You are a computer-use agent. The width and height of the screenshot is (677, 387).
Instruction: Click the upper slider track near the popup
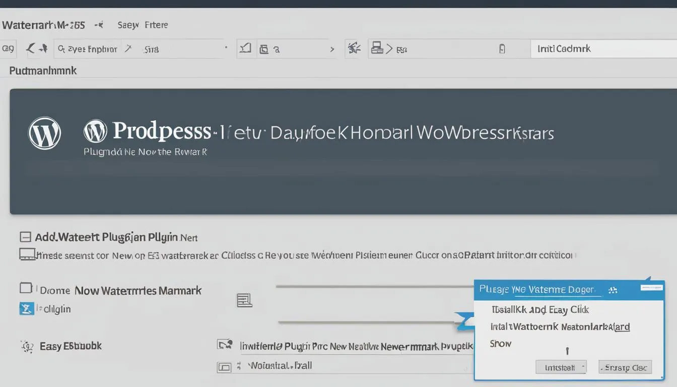[x=375, y=287]
